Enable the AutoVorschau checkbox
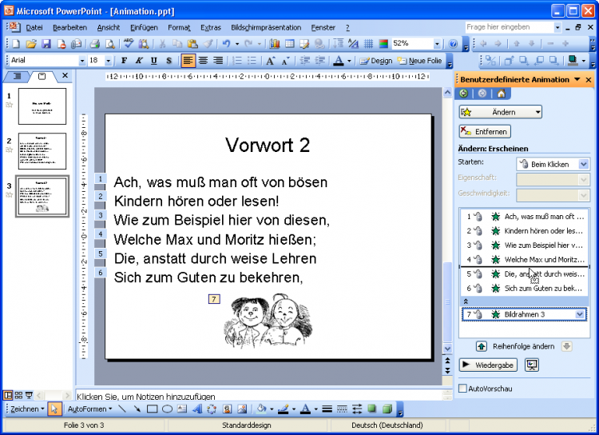This screenshot has width=599, height=435. (463, 389)
